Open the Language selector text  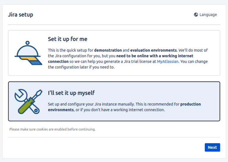pyautogui.click(x=208, y=15)
